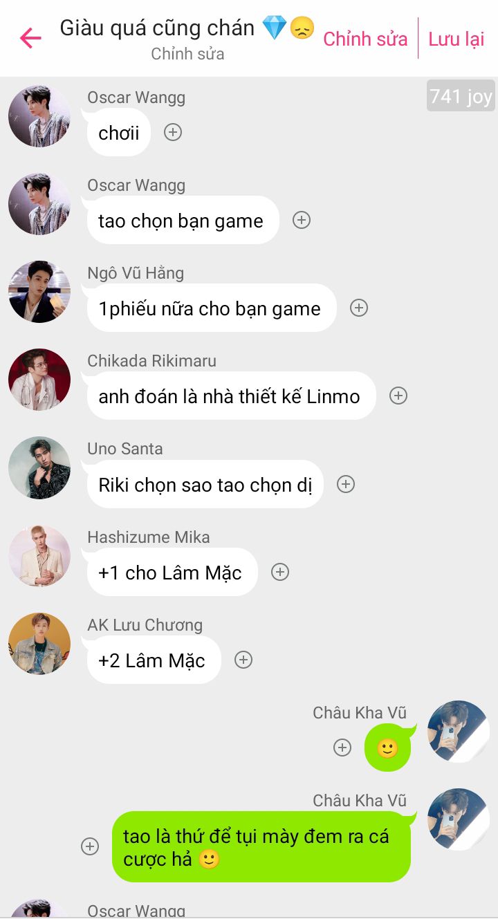Tap plus icon beside "+2 Lâm Mặc"
Screen dimensions: 498x919
pos(243,660)
